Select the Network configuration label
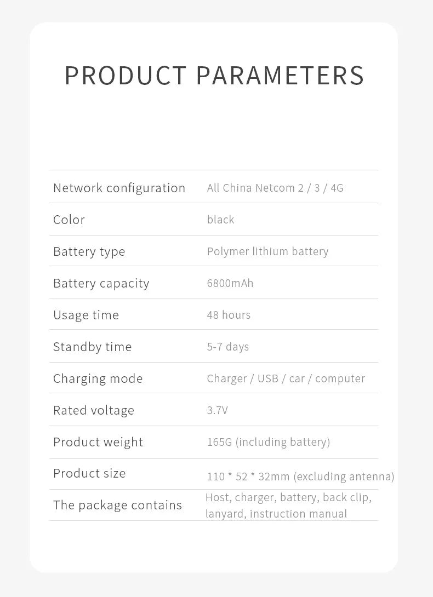This screenshot has height=597, width=433. pyautogui.click(x=119, y=188)
